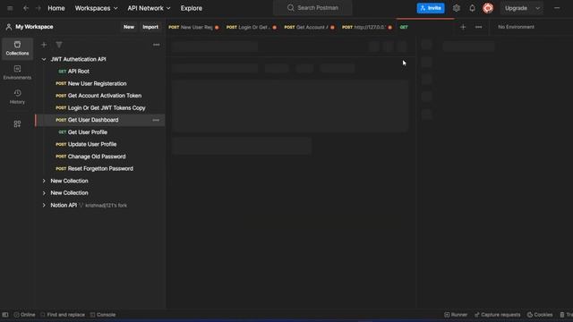Open the Upgrade dropdown arrow
The image size is (573, 322).
[537, 8]
